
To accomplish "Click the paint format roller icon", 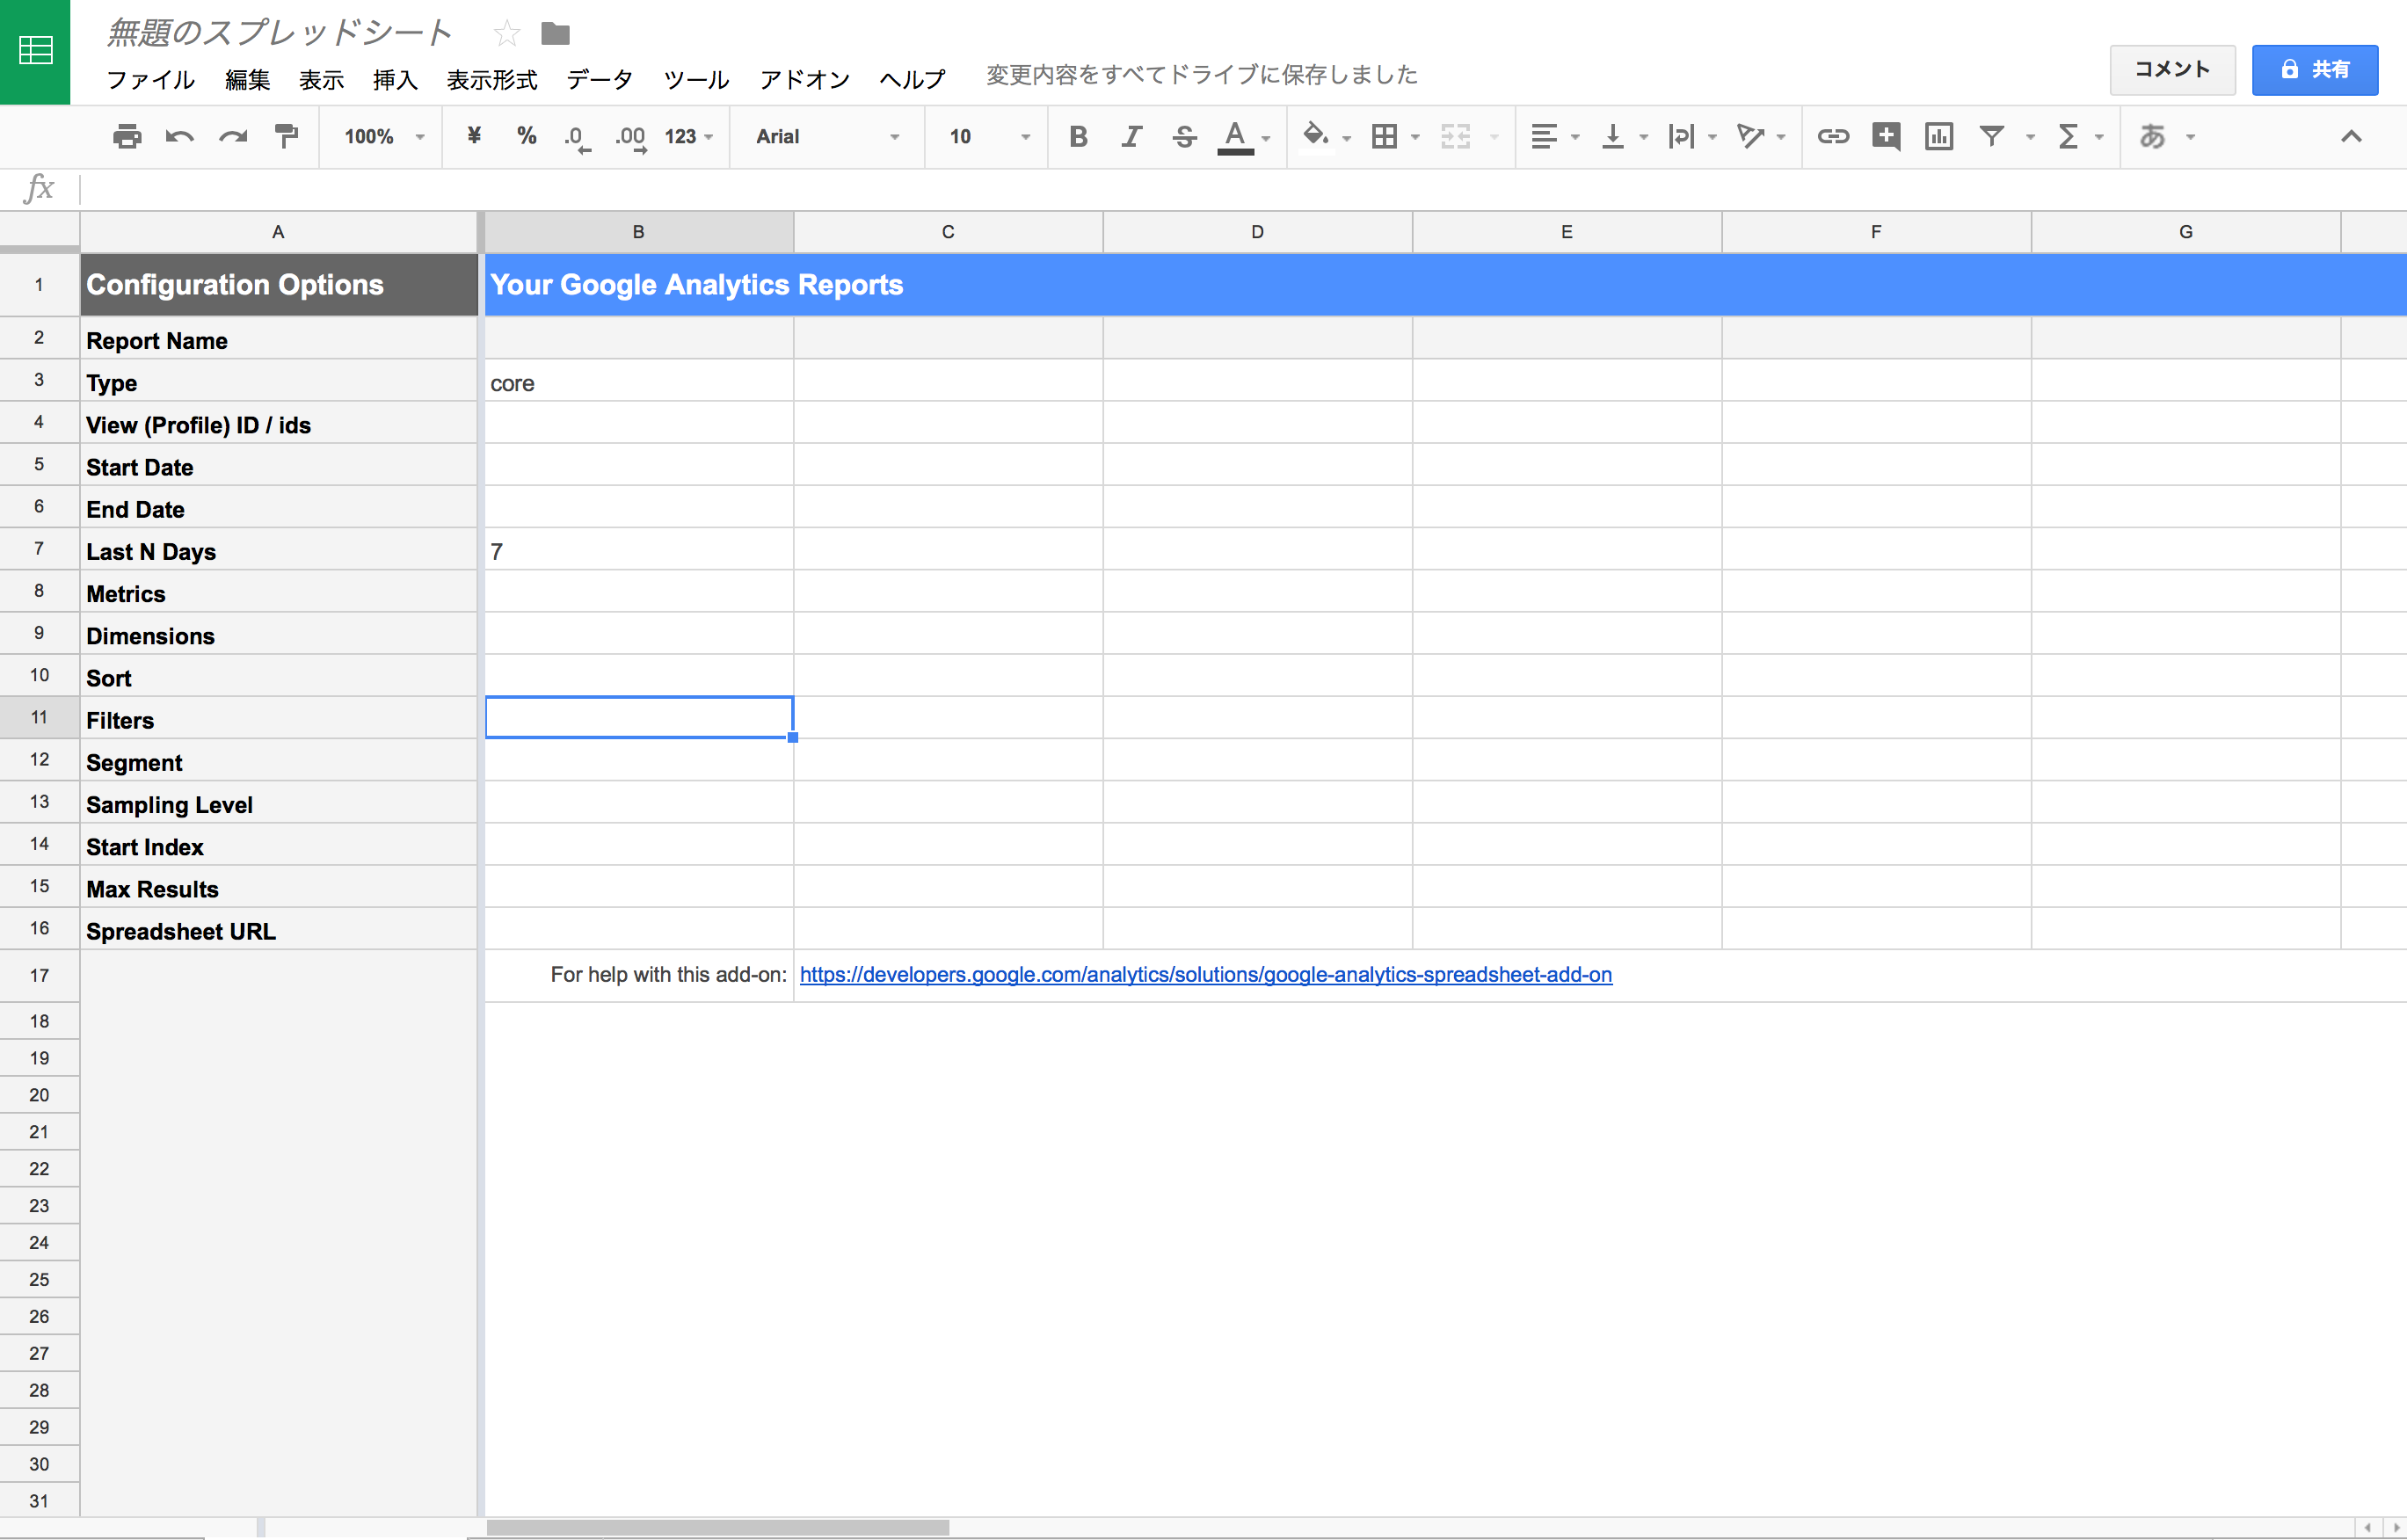I will pos(287,136).
